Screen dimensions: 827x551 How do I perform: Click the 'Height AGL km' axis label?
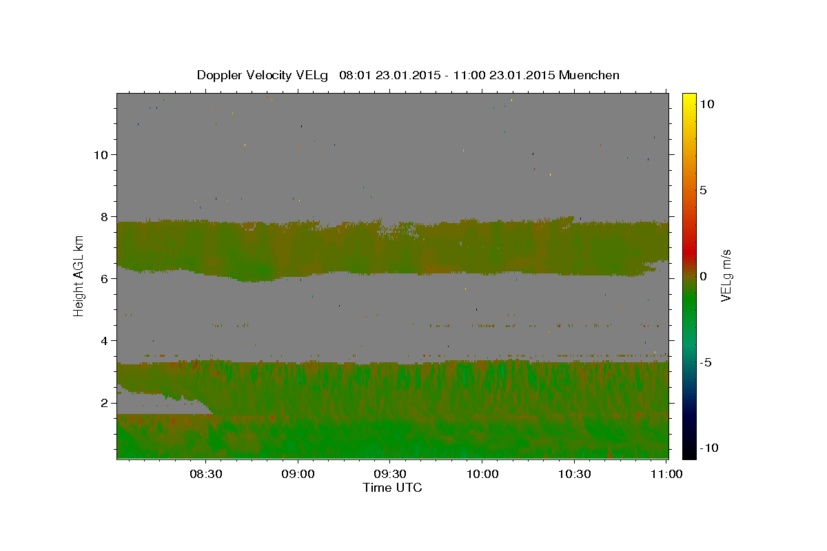click(x=79, y=275)
